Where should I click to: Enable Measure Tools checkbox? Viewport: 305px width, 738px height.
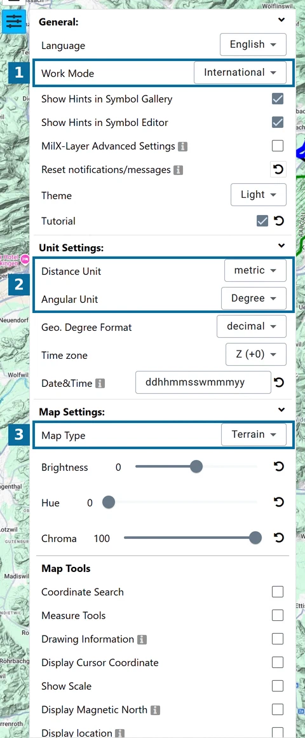tap(278, 615)
